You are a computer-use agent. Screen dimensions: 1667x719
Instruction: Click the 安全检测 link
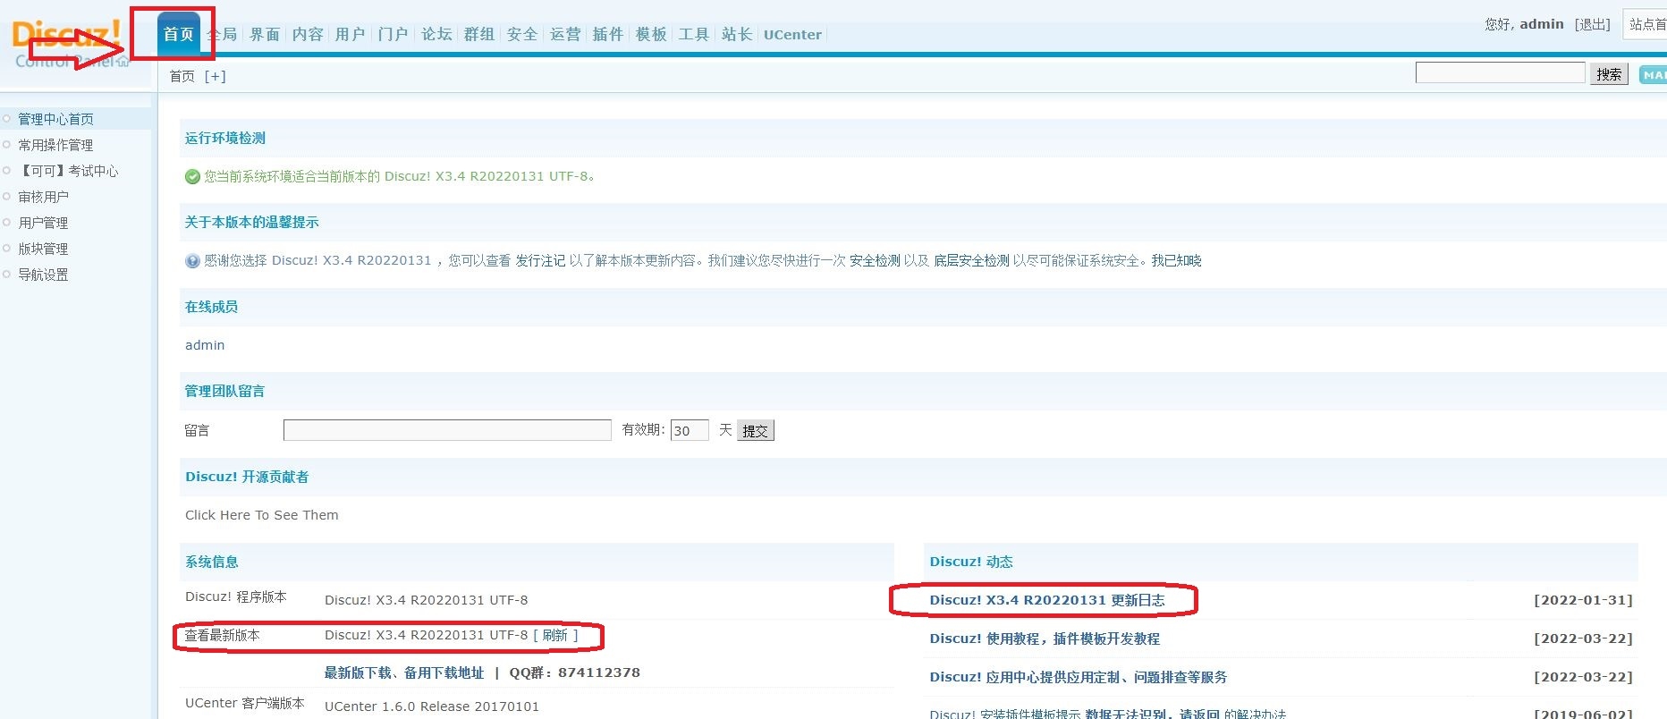pos(875,261)
